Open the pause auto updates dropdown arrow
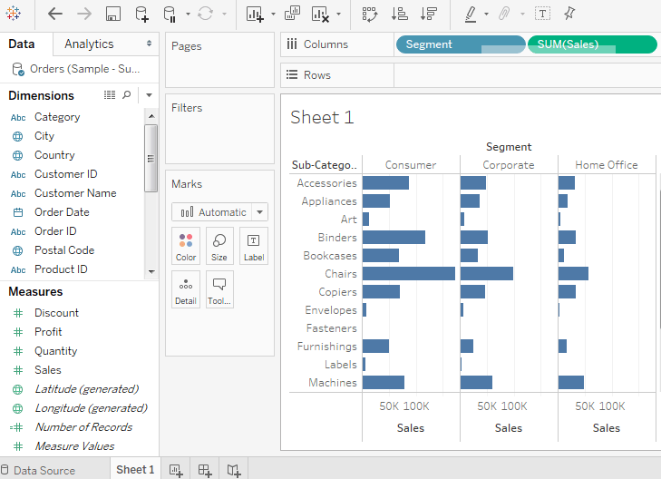 click(x=188, y=14)
